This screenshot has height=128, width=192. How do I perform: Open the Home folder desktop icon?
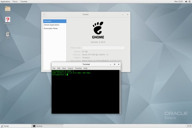click(8, 9)
